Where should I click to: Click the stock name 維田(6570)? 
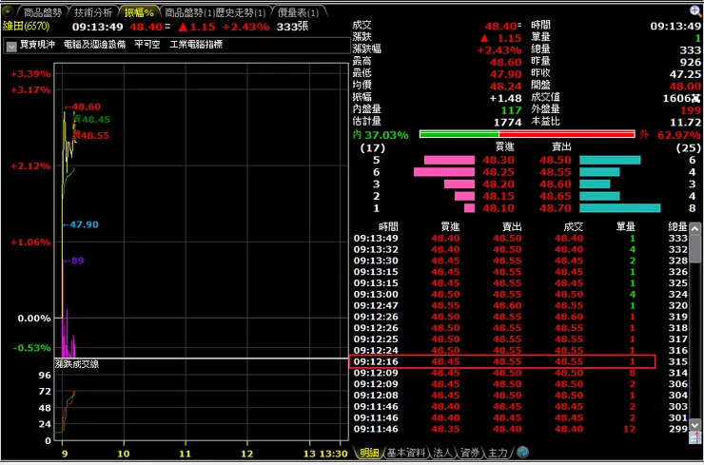tap(26, 26)
